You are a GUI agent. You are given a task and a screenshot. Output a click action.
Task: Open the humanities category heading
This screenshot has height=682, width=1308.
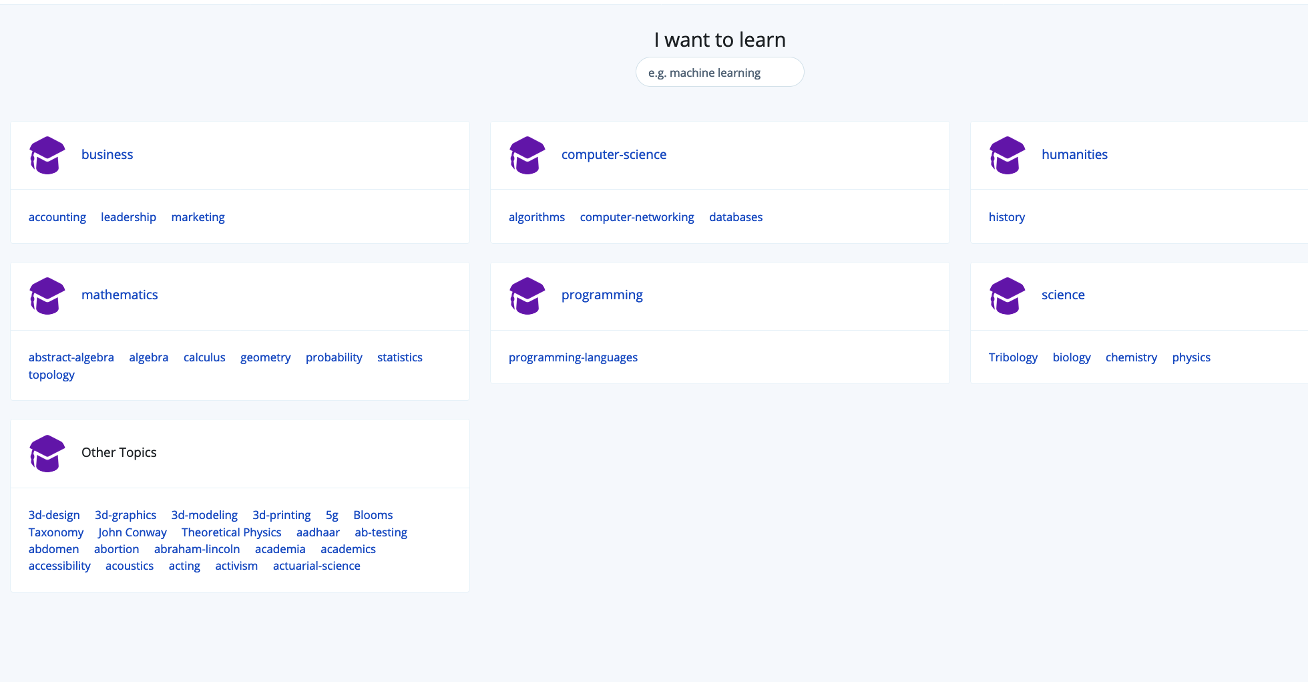(1074, 154)
